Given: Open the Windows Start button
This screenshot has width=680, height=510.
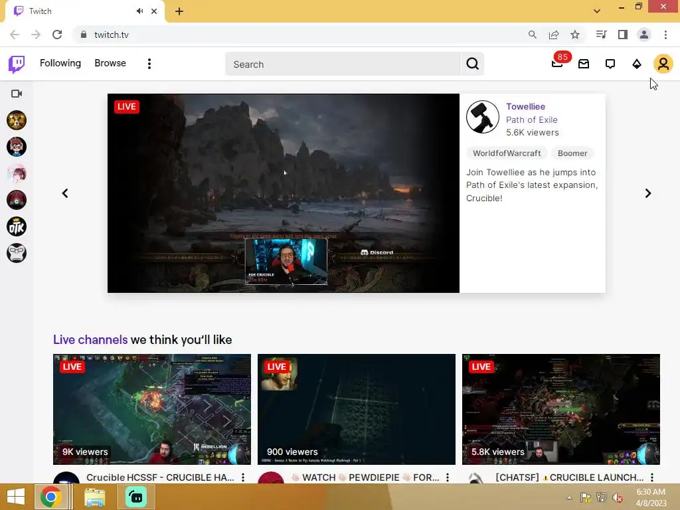Looking at the screenshot, I should tap(16, 497).
